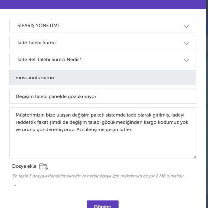Click the file size limit hint text
The image size is (208, 208).
(x=98, y=176)
